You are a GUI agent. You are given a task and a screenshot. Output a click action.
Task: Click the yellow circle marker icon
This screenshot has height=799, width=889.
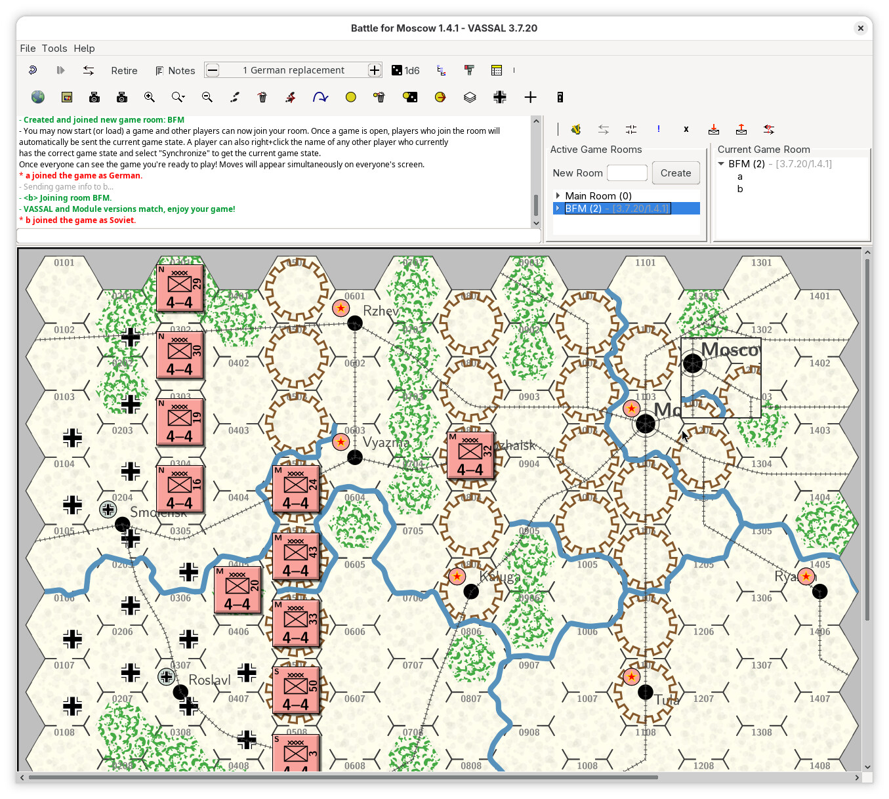point(351,97)
